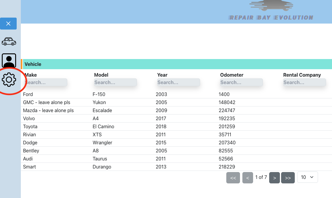Go to the previous page arrow
Viewport: 332px width, 198px height.
[x=247, y=178]
